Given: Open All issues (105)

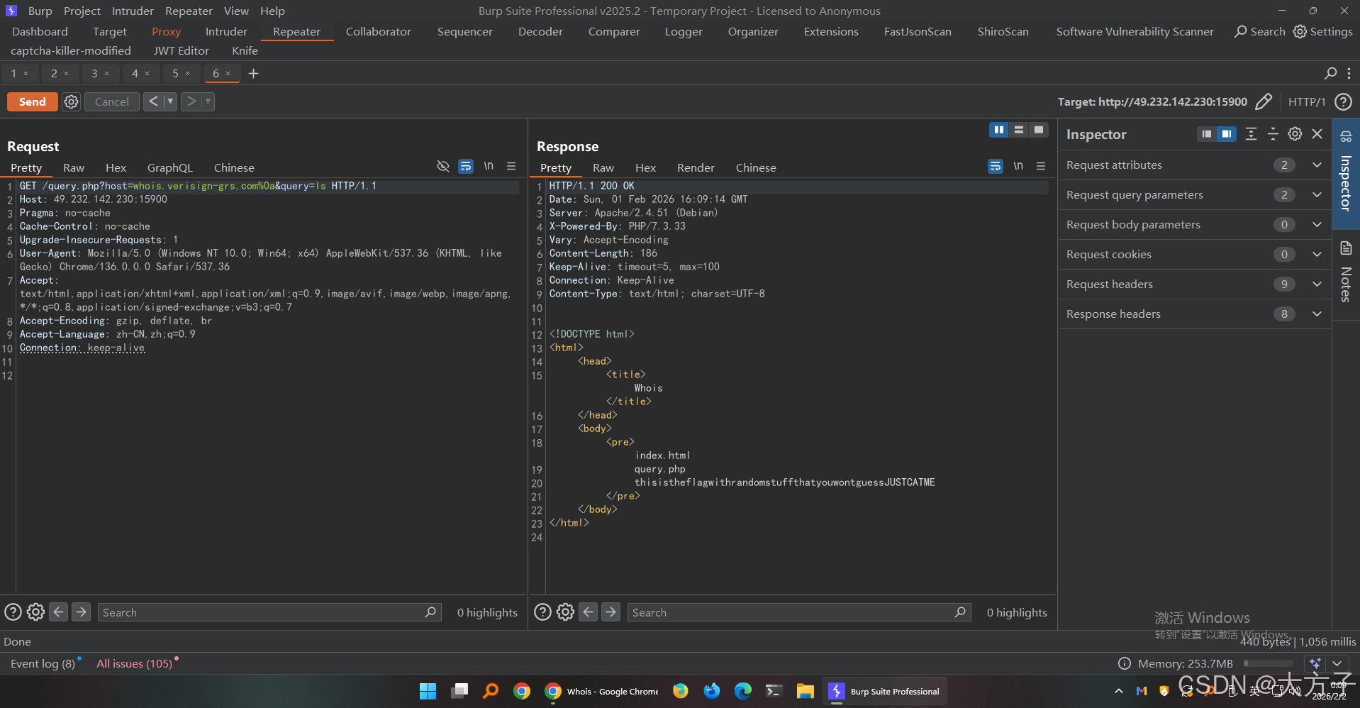Looking at the screenshot, I should (134, 663).
